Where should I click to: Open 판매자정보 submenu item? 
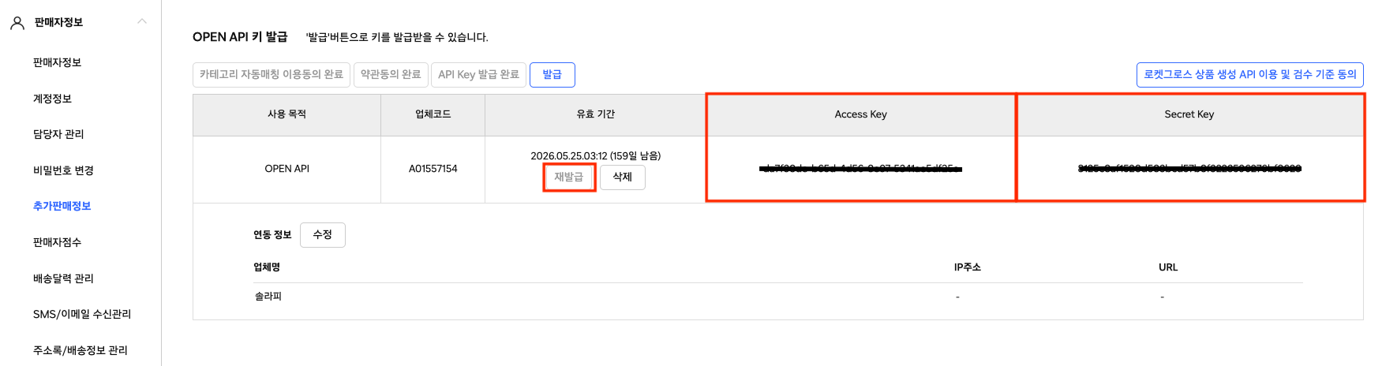[x=57, y=62]
